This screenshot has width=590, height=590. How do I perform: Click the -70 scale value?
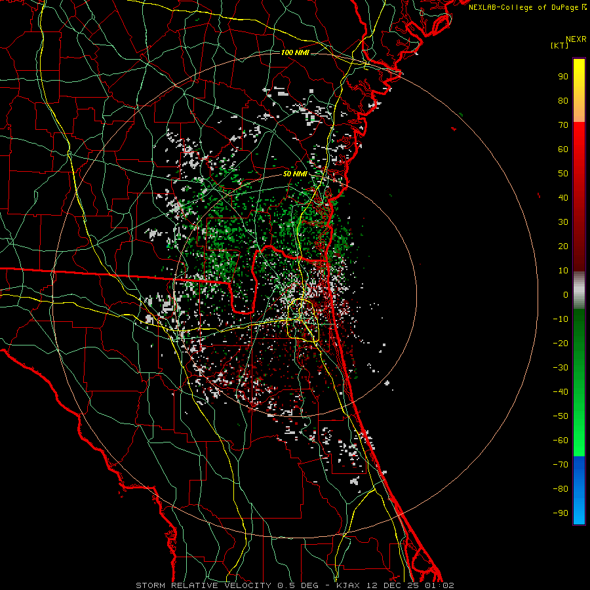[560, 464]
